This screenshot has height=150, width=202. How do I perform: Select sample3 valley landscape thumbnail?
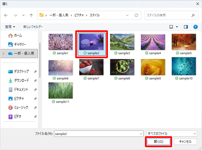(x=122, y=42)
